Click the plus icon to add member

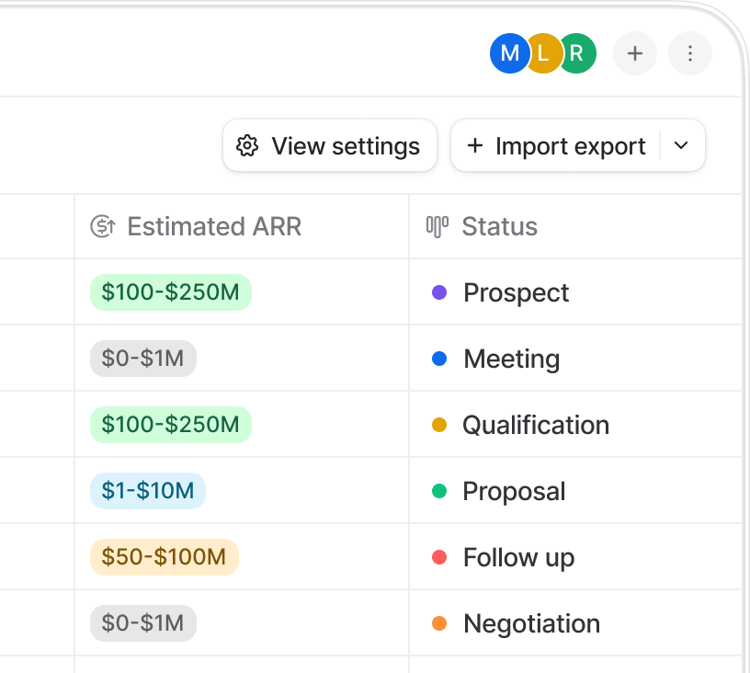tap(635, 53)
